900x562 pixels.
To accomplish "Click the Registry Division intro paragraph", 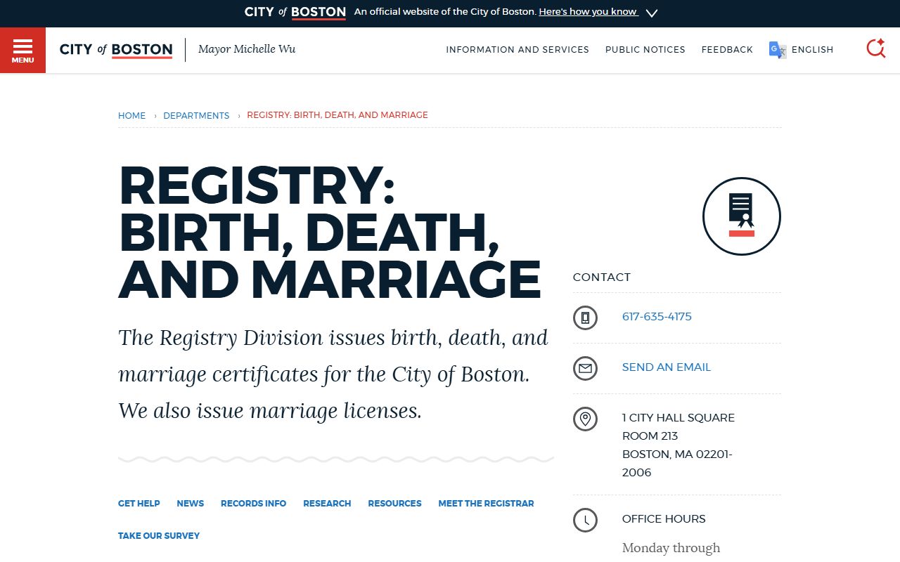I will point(333,374).
